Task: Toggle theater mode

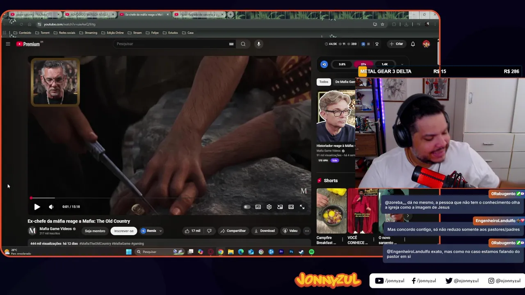Action: click(291, 207)
